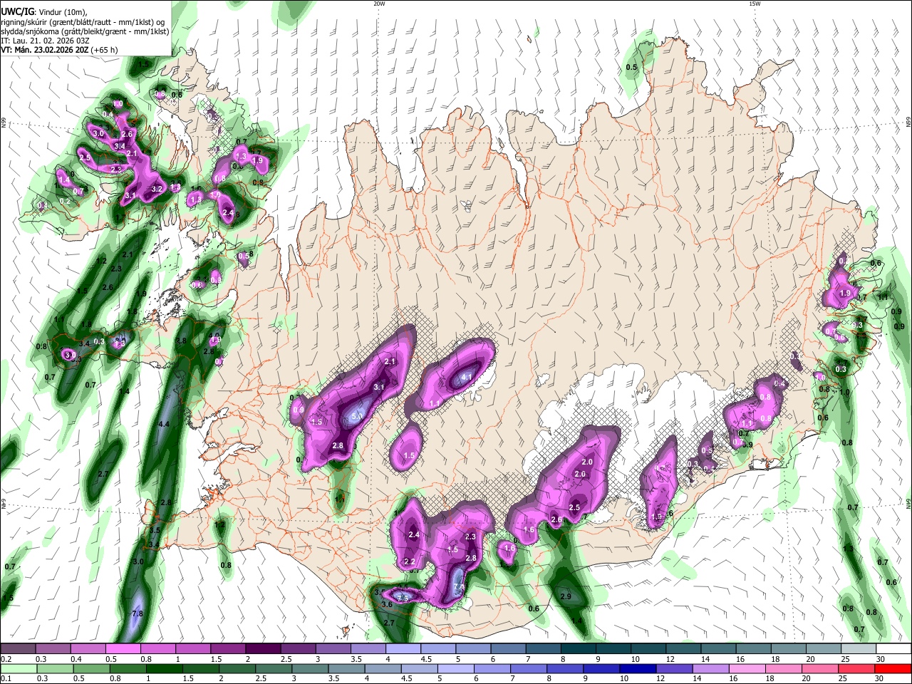This screenshot has height=684, width=912.
Task: Click the 2.9 rain value on the map
Action: point(566,596)
